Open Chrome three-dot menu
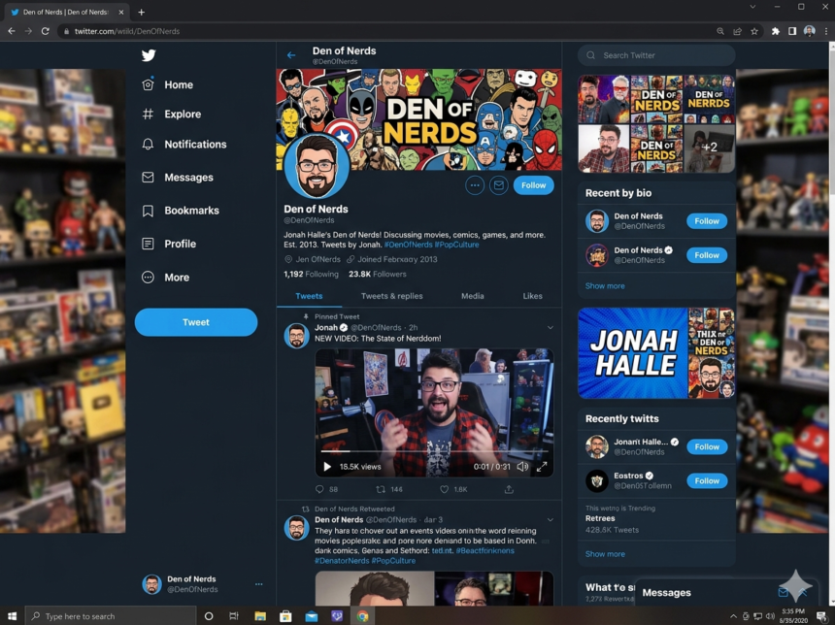 [x=826, y=31]
